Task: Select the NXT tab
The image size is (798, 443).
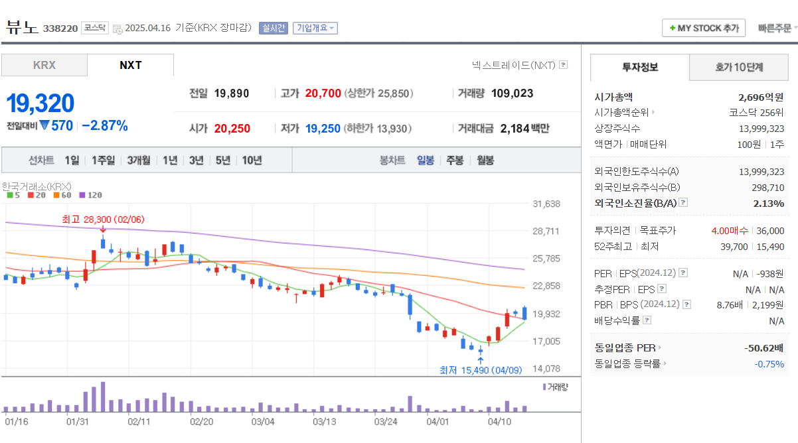Action: (x=130, y=65)
